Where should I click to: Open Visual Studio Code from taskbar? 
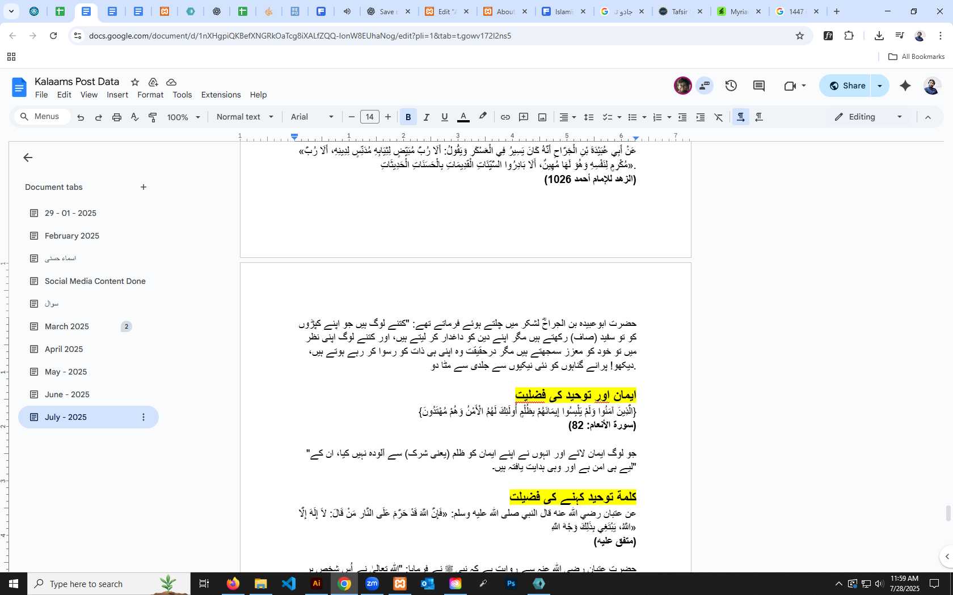[289, 584]
